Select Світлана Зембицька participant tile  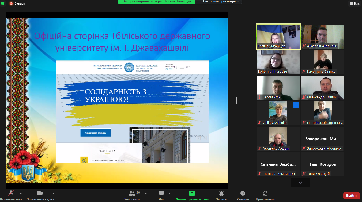click(x=278, y=164)
